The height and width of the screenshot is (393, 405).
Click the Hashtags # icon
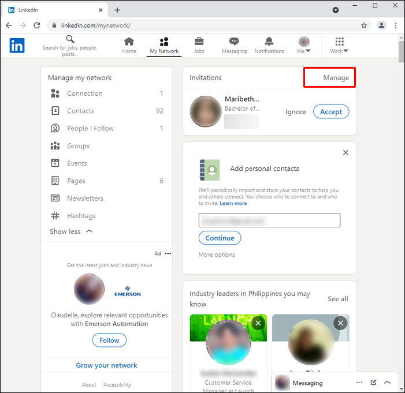point(55,215)
